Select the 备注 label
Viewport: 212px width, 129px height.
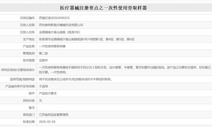click(32, 108)
